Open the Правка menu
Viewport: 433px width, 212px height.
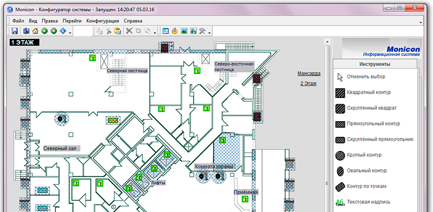[50, 21]
